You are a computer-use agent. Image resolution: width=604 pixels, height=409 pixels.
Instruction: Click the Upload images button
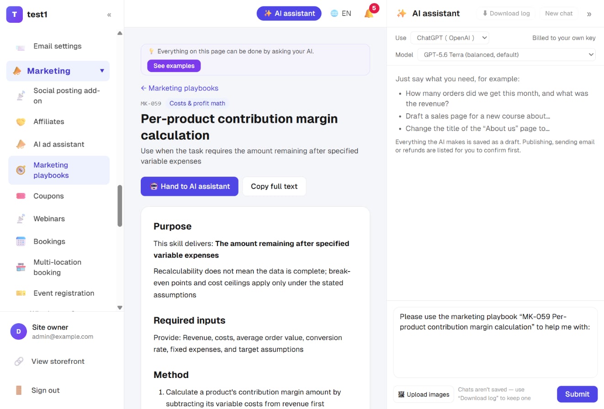424,394
